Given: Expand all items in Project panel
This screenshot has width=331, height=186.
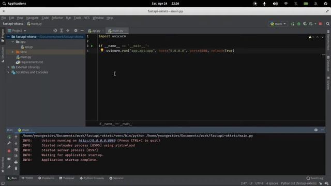Looking at the screenshot, I should [x=62, y=30].
